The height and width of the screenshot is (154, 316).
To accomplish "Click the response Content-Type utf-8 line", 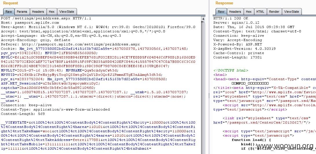I will tap(257, 32).
